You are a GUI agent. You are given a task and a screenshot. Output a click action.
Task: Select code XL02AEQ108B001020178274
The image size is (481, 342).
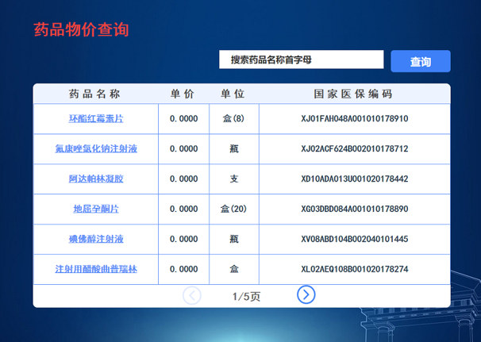coord(355,269)
